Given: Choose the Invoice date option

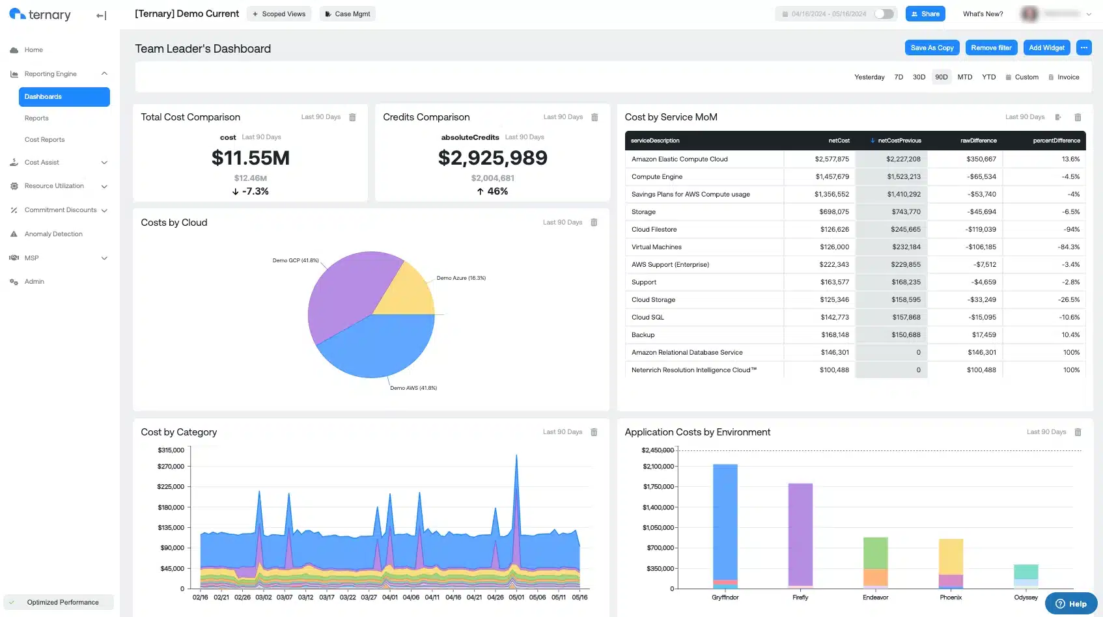Looking at the screenshot, I should [1064, 77].
